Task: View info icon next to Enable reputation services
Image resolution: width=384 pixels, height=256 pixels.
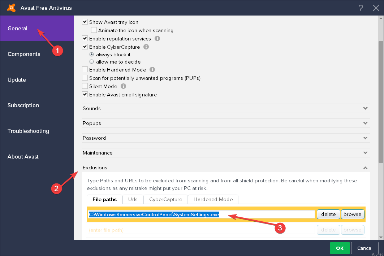Action: 157,39
